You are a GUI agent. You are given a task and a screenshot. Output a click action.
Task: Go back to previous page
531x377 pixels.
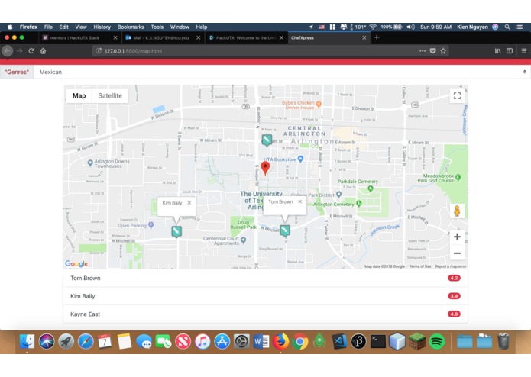[8, 51]
